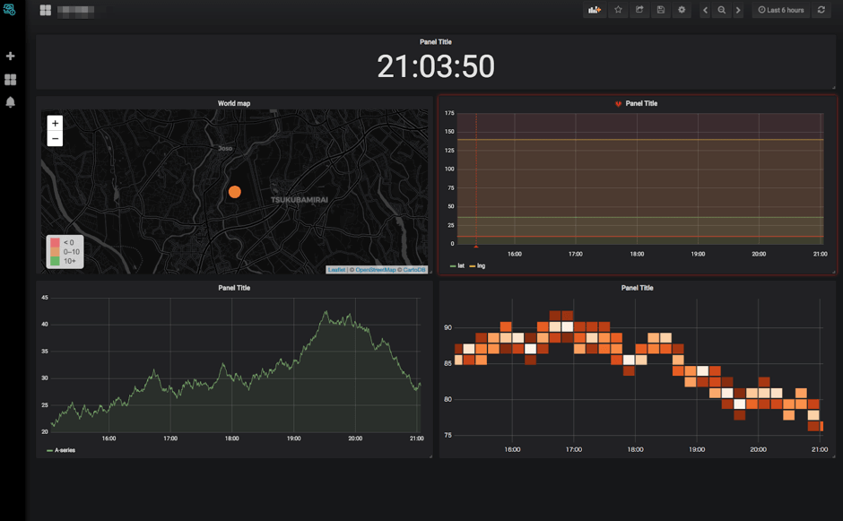Click the Add panel icon in toolbar
843x521 pixels.
(594, 10)
